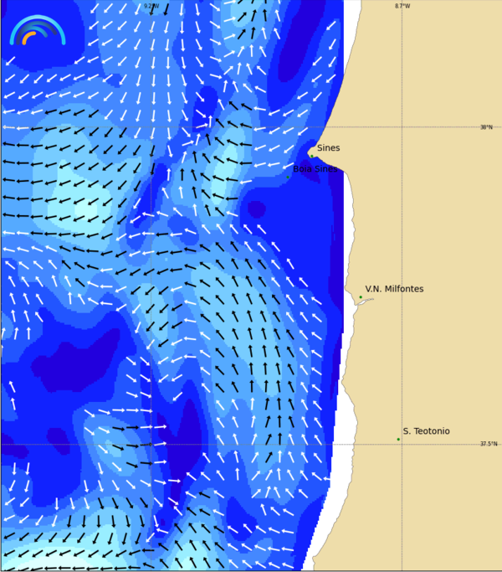Click the 38°N and 8.7°W gridline intersection
Screen dimensions: 502x572
[x=402, y=127]
